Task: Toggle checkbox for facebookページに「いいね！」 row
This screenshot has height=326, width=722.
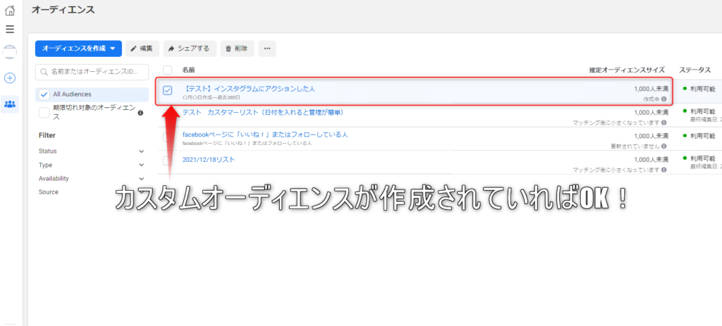Action: tap(168, 137)
